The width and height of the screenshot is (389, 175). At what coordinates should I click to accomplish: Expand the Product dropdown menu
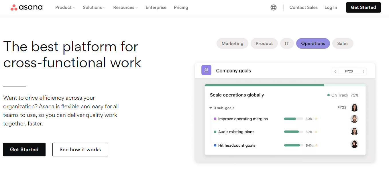[x=65, y=7]
